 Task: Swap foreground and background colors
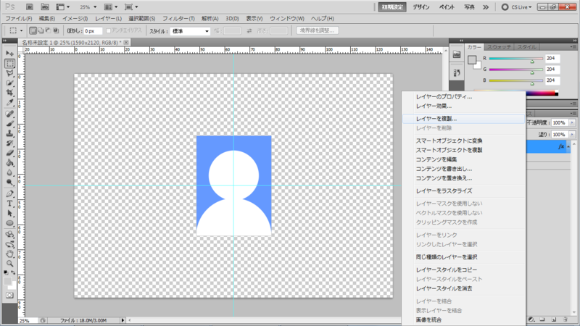[x=13, y=272]
